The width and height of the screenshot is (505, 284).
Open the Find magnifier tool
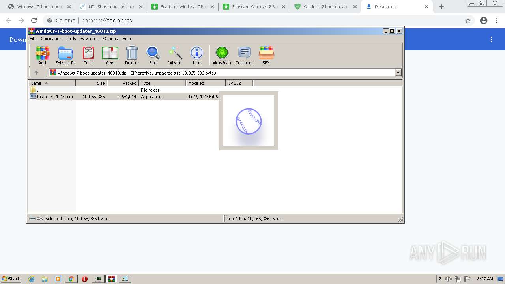[153, 55]
